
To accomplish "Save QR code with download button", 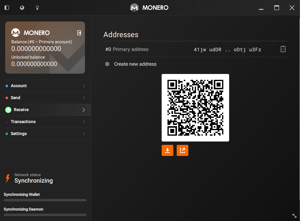I will pos(167,150).
